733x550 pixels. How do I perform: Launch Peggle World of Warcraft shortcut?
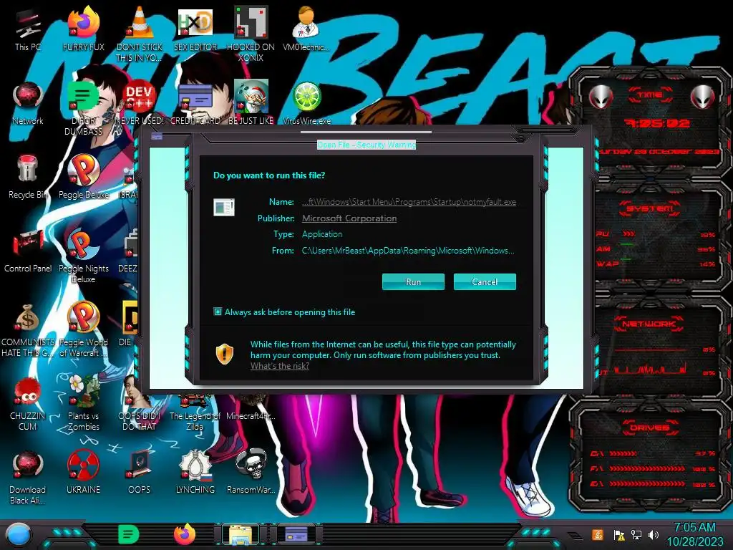click(x=83, y=329)
